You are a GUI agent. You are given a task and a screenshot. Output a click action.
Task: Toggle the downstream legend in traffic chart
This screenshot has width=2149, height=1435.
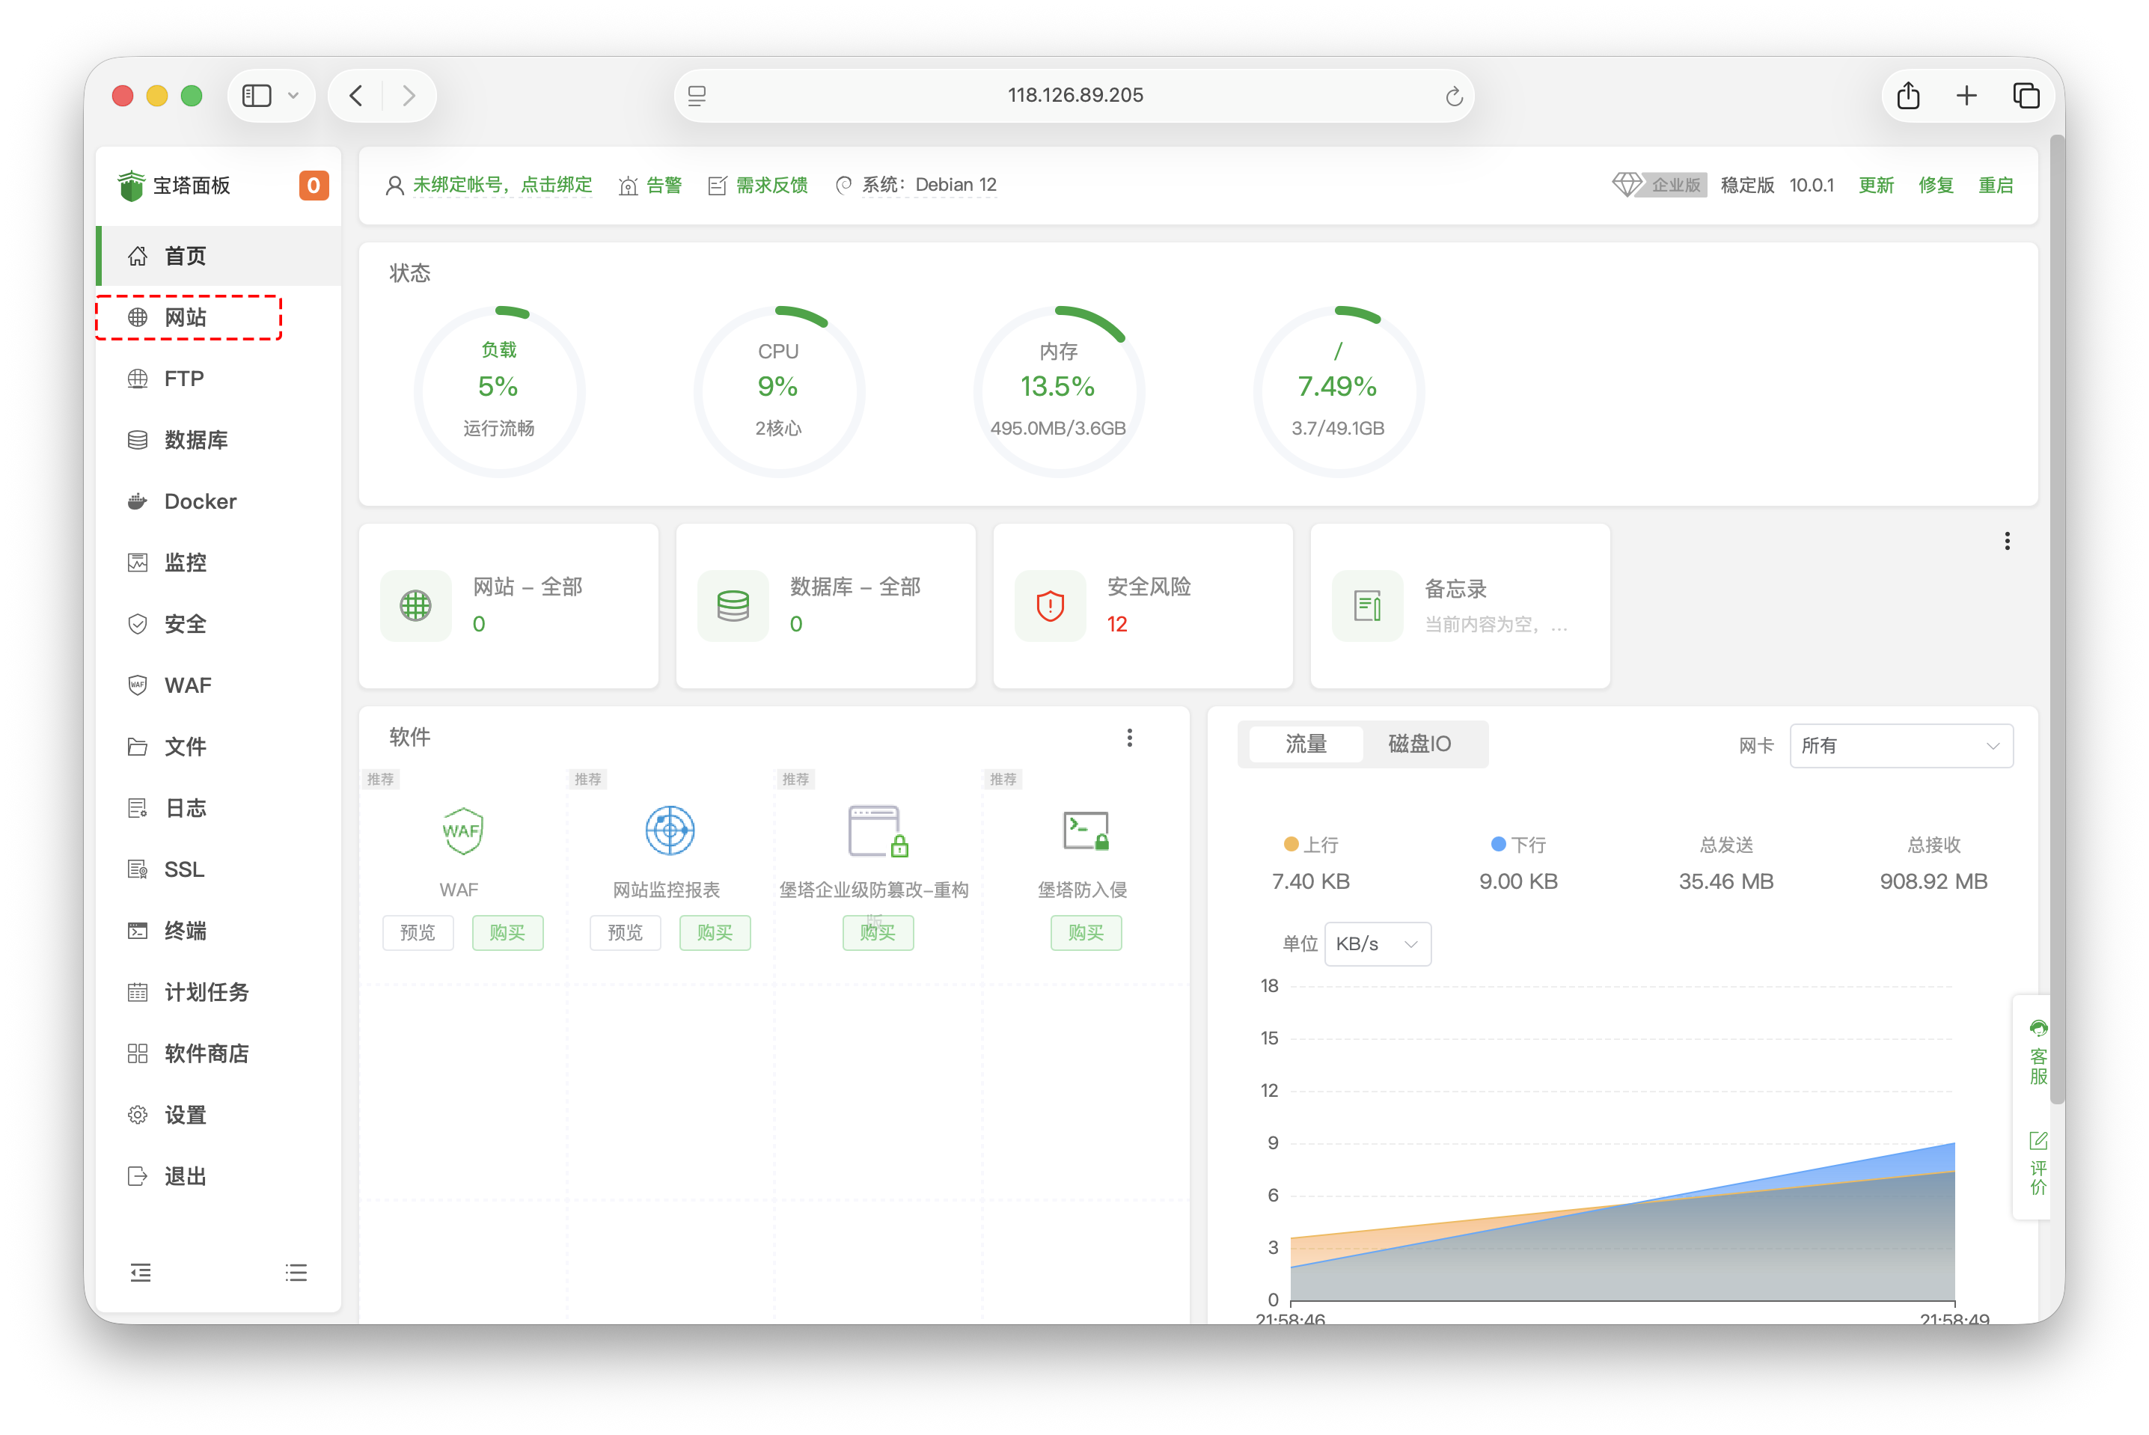[1517, 844]
